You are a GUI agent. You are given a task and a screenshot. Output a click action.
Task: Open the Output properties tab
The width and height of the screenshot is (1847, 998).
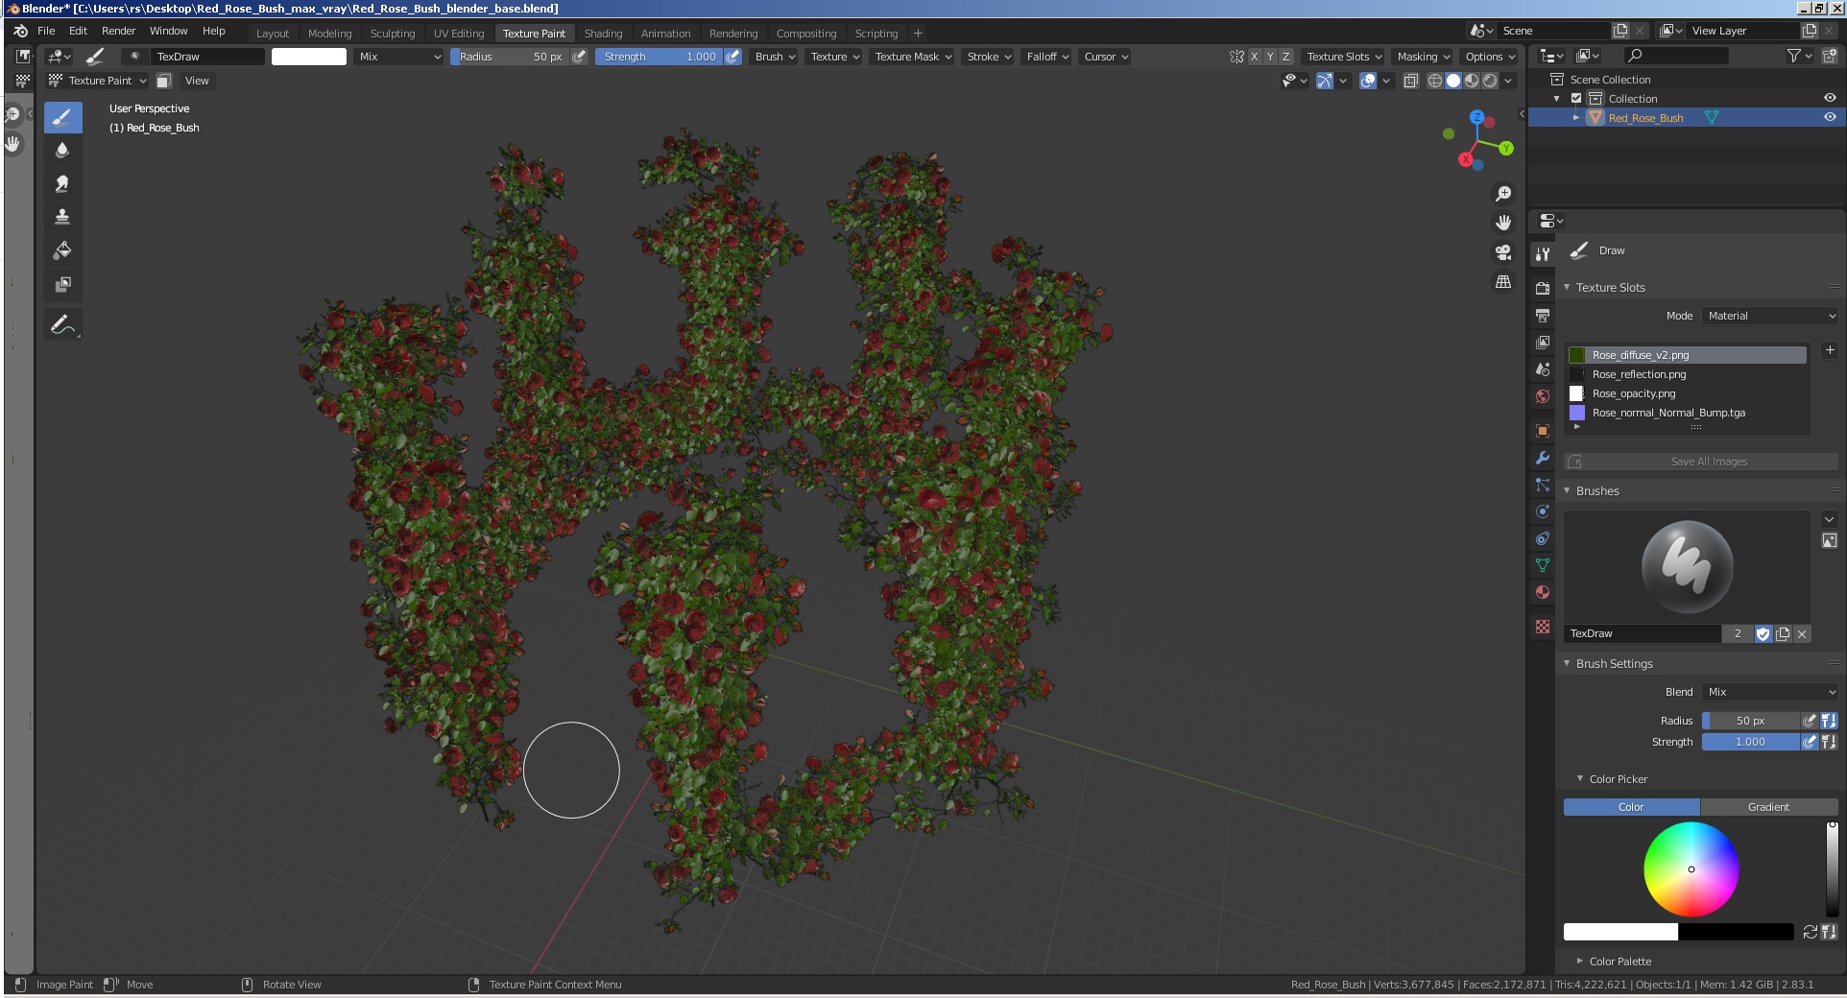(x=1543, y=315)
